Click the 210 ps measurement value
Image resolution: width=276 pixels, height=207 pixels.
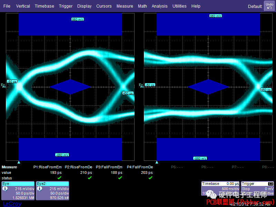[x=86, y=173]
